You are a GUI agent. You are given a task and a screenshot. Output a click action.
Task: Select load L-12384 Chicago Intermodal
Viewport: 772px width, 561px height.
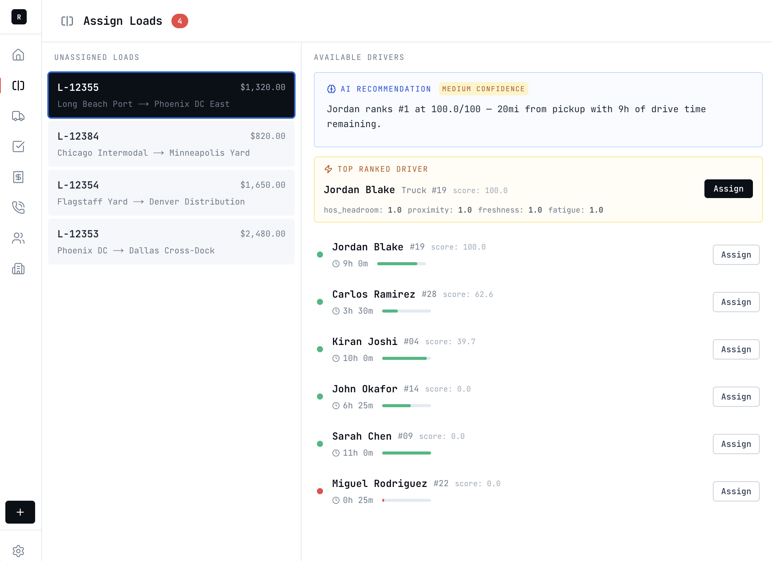coord(171,144)
